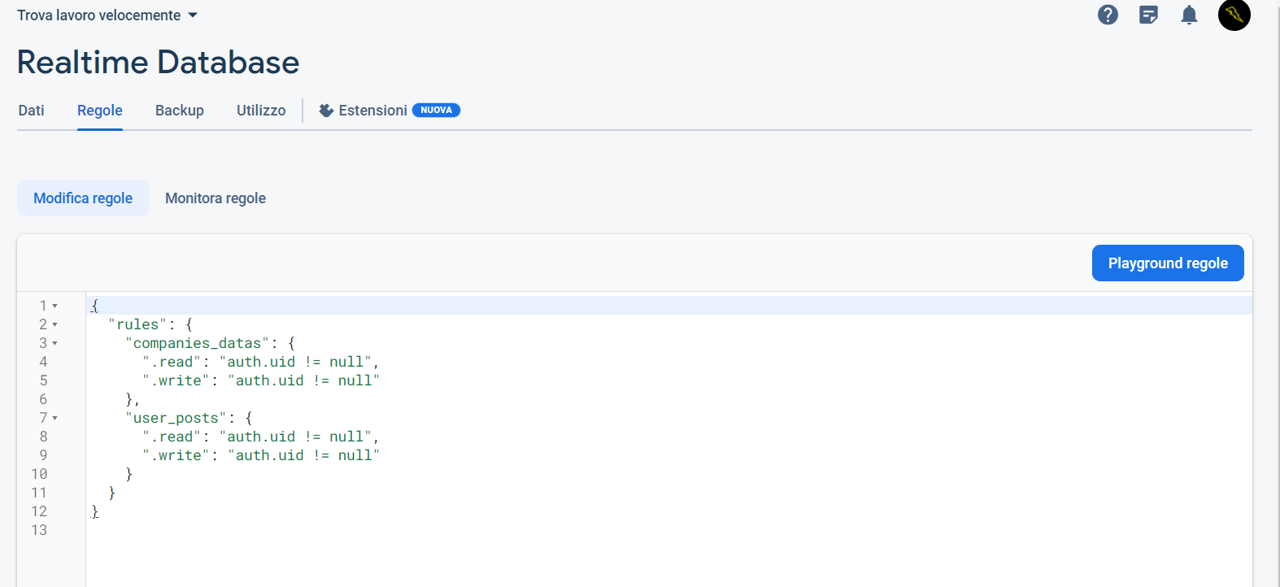Click the project name Trova lavoro velocemente

99,15
